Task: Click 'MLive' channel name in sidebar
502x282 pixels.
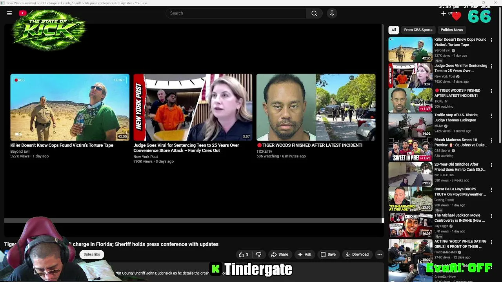Action: (x=438, y=126)
